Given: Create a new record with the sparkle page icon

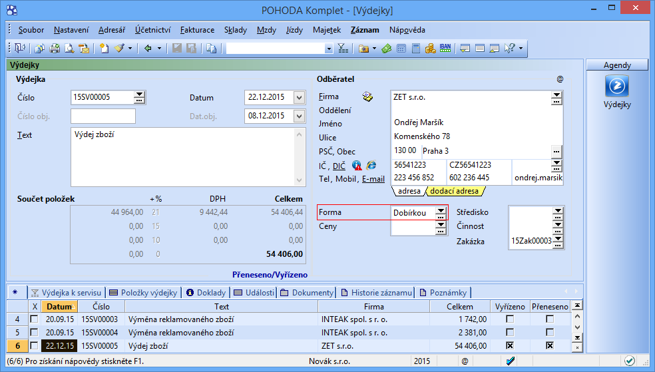Looking at the screenshot, I should (104, 49).
